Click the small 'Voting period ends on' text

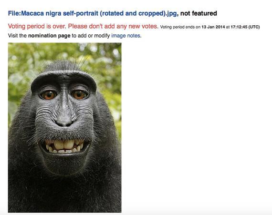pyautogui.click(x=180, y=27)
